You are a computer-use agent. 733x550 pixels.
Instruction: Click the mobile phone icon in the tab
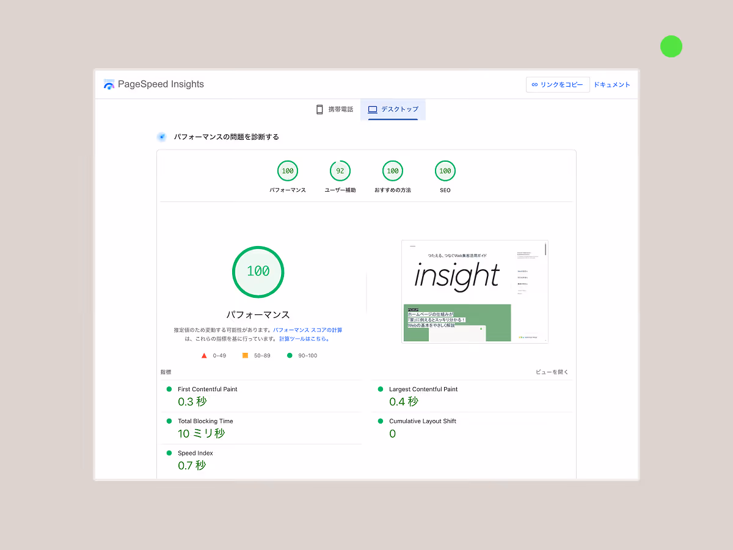(319, 109)
